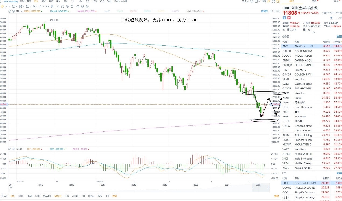Click the 交易 trade button
This screenshot has width=342, height=201.
pos(340,18)
